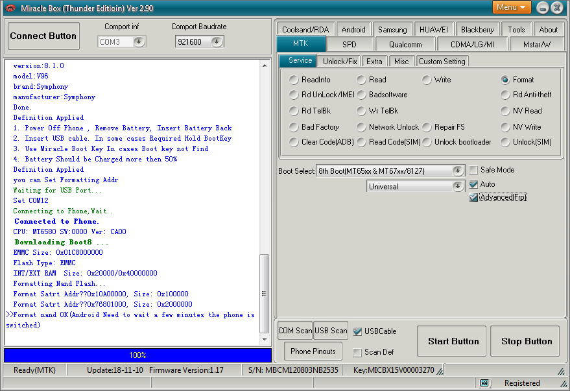Open the Comport Baudrate 921600 dropdown
The image size is (570, 391).
tap(217, 41)
